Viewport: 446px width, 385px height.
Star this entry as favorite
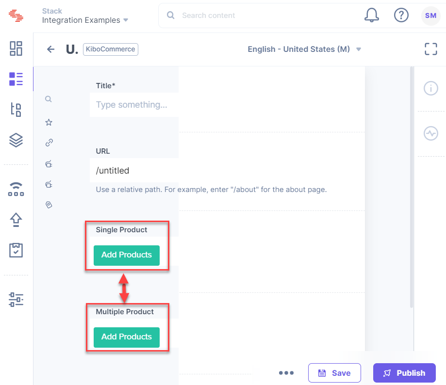point(48,122)
